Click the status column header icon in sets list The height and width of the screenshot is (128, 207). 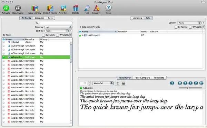pos(80,32)
